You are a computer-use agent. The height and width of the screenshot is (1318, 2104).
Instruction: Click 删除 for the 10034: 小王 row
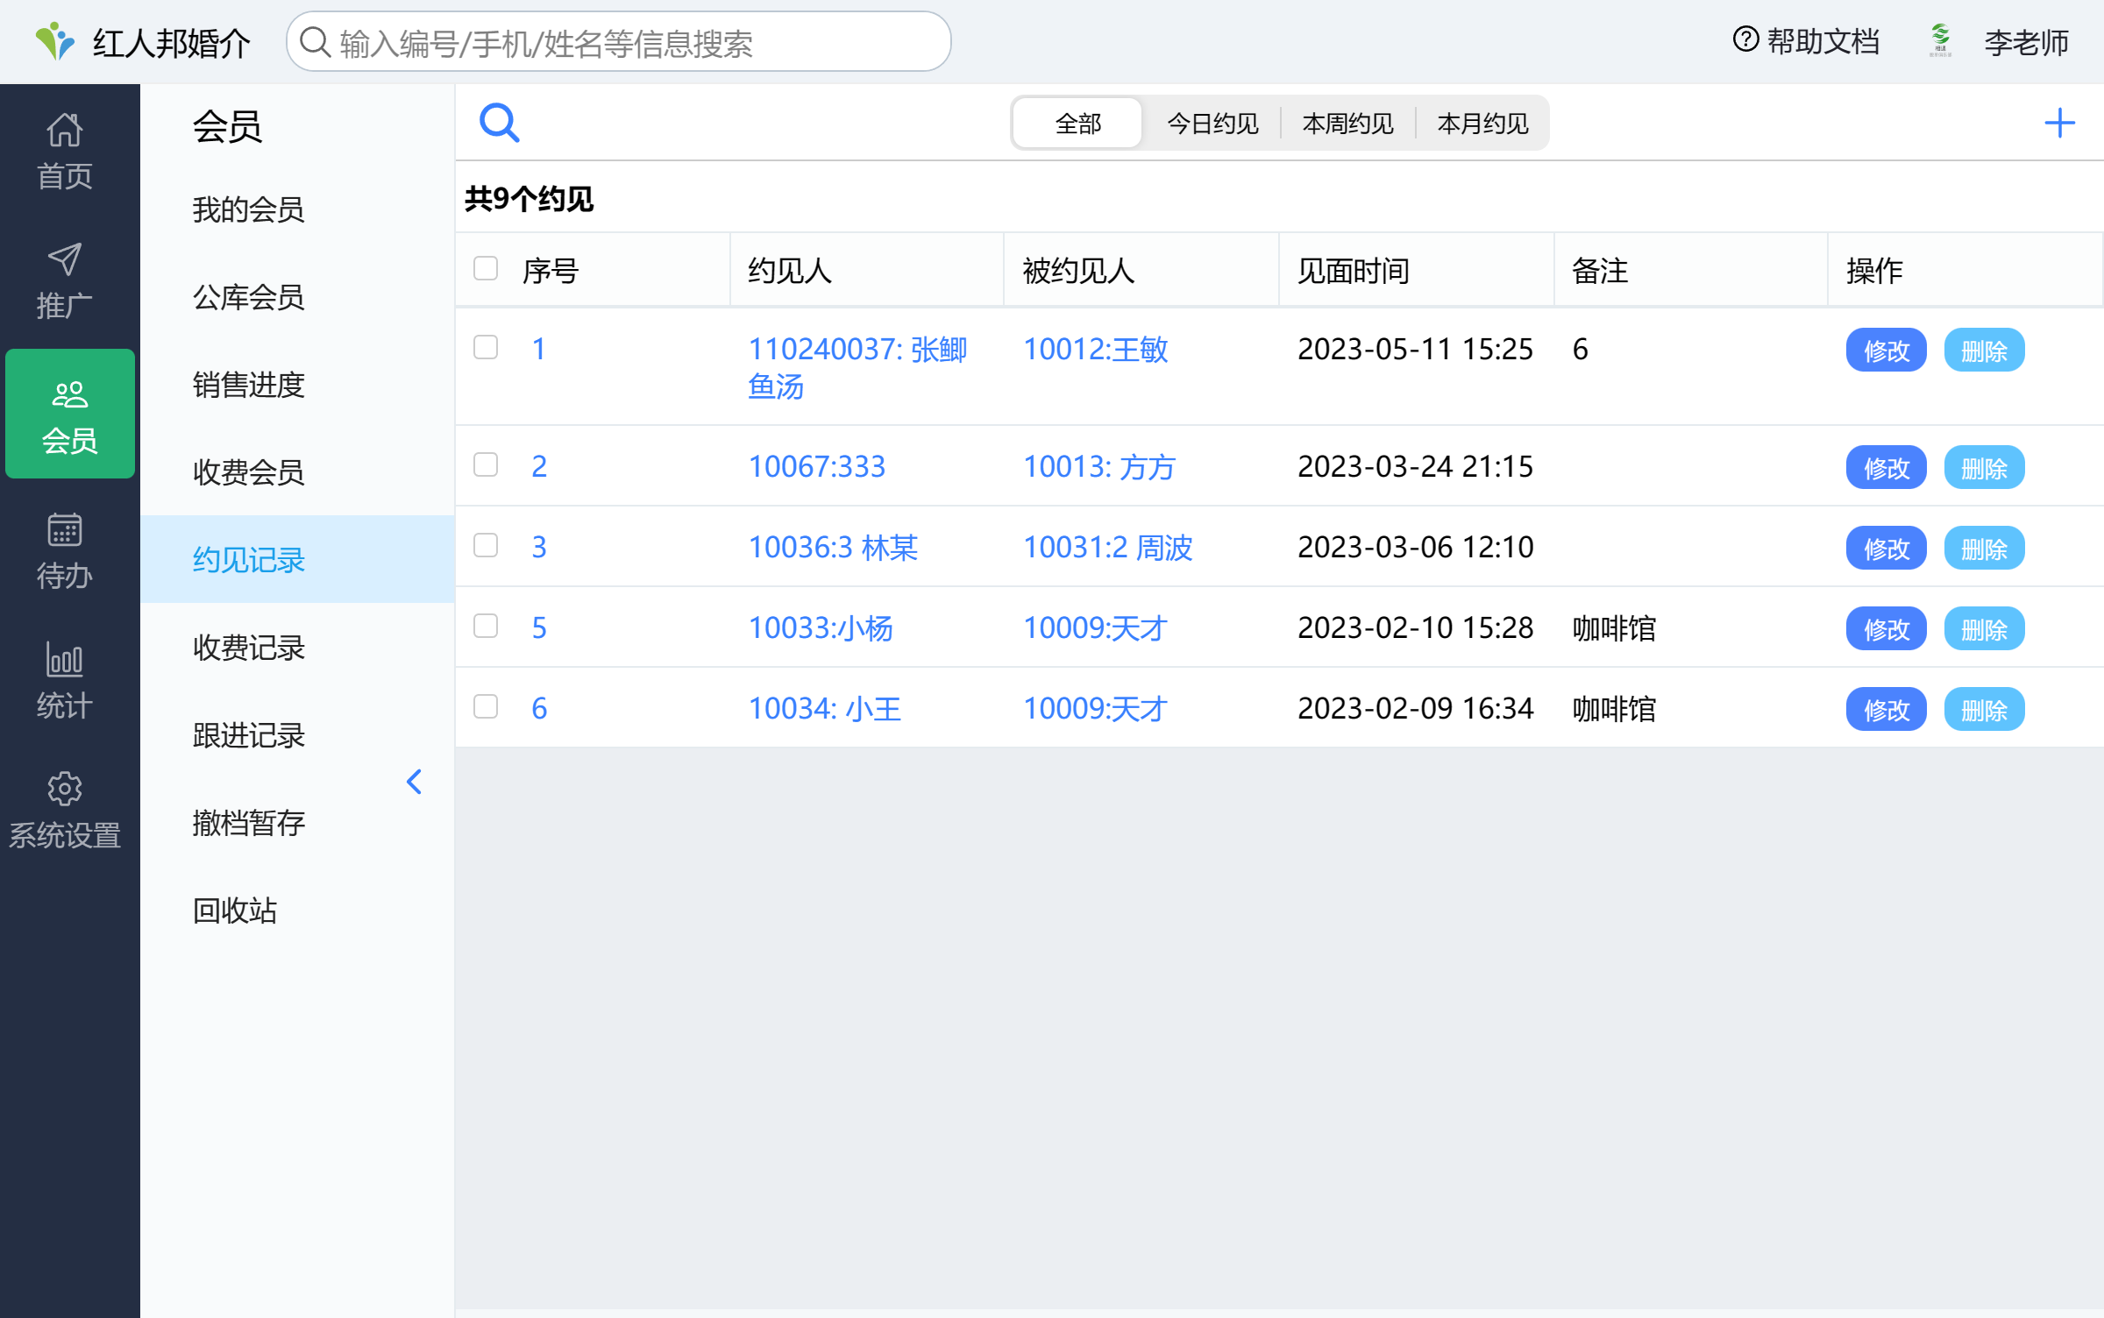(x=1985, y=709)
